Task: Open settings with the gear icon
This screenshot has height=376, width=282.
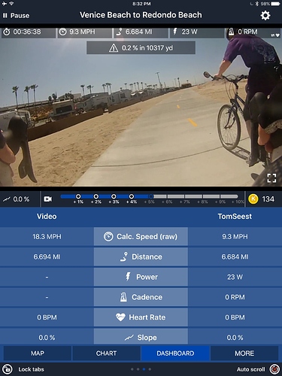Action: tap(265, 16)
